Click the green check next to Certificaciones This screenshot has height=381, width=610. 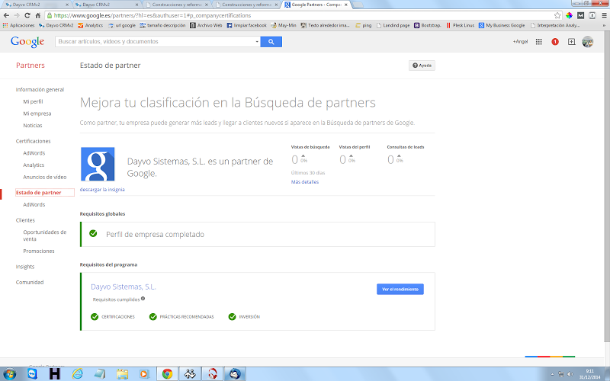coord(95,316)
